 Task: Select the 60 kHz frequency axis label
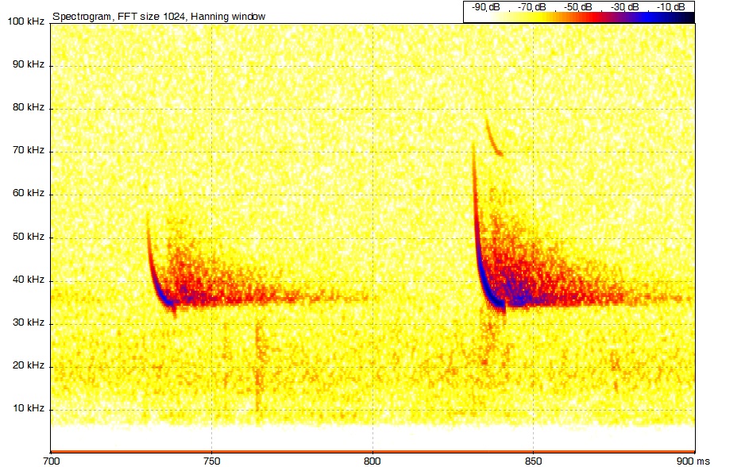29,193
